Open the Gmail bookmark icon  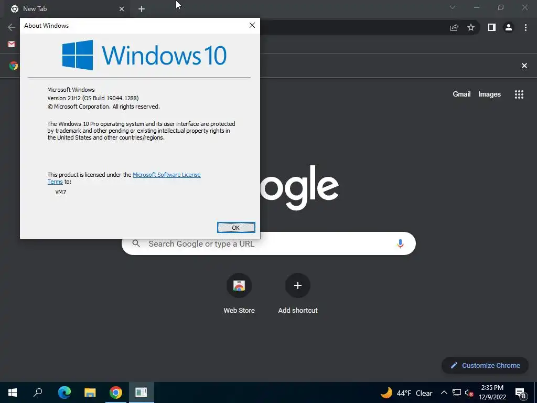(x=12, y=44)
